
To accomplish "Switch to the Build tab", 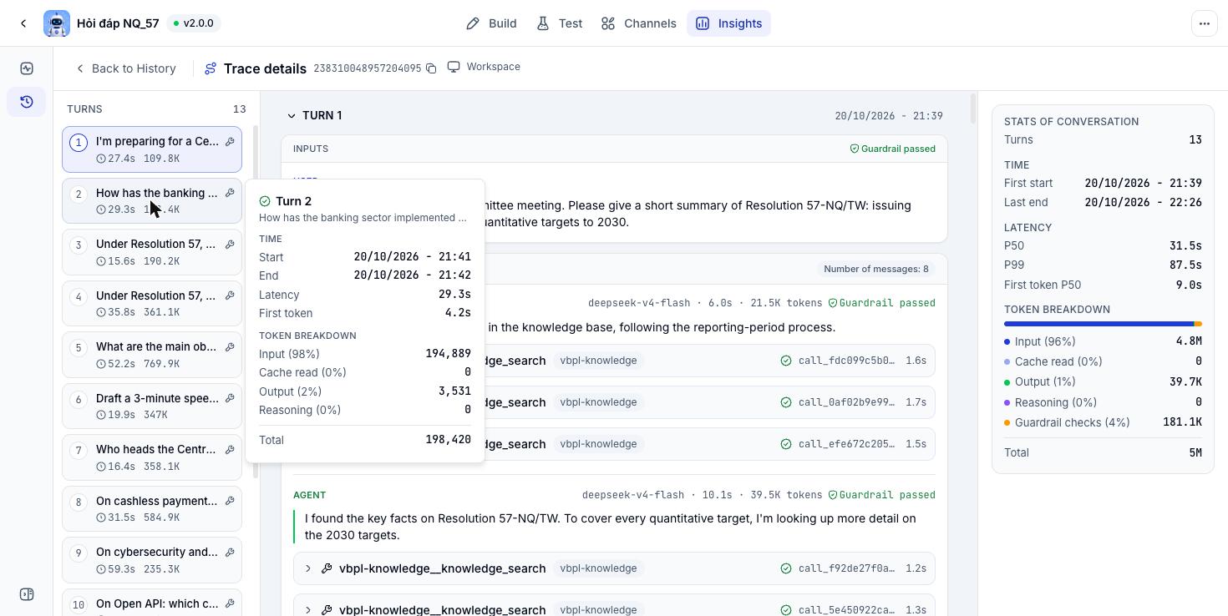I will click(492, 23).
